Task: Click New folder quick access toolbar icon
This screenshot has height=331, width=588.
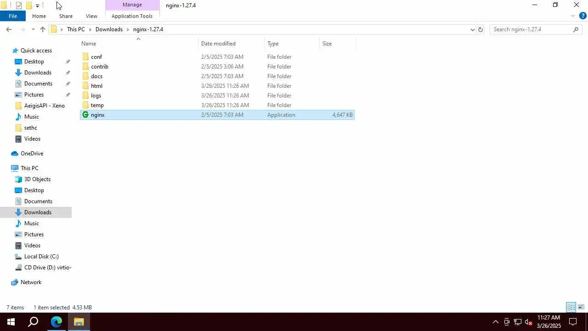Action: click(29, 6)
